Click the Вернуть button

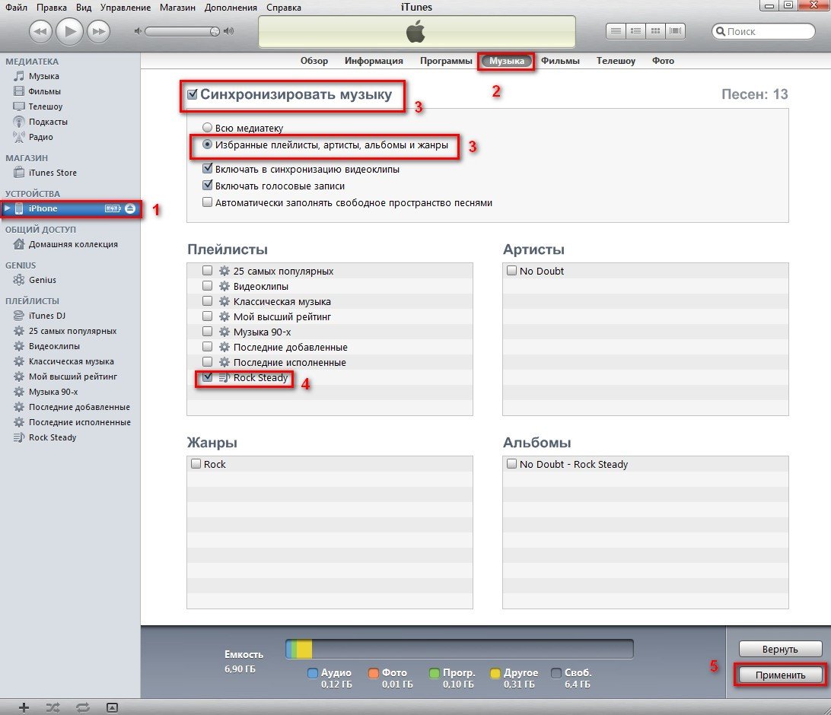[x=780, y=649]
